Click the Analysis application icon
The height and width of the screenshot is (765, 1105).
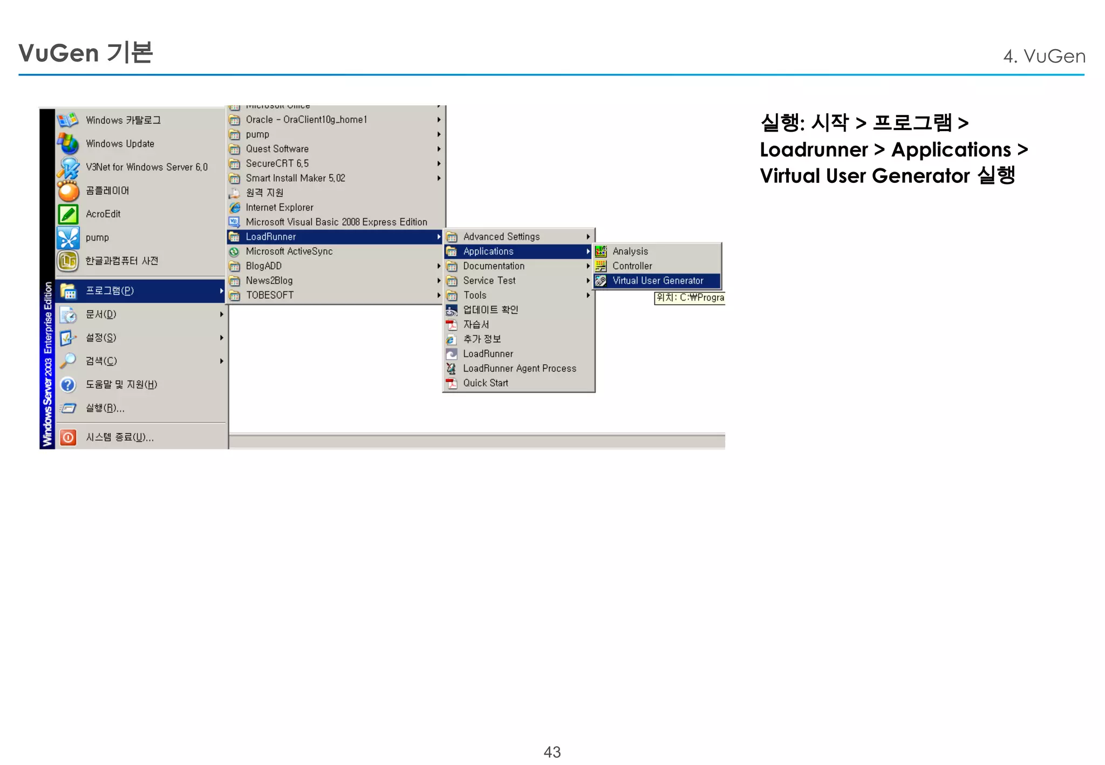click(601, 251)
